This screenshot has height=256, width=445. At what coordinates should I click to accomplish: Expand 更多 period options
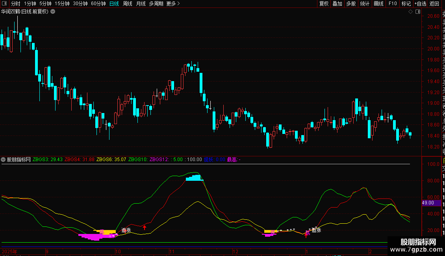[173, 4]
